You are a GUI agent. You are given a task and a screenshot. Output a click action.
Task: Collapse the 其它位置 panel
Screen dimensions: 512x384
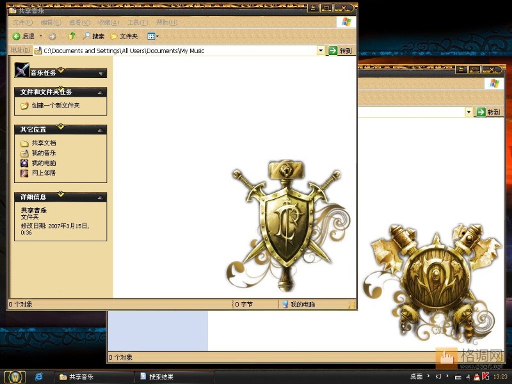100,130
